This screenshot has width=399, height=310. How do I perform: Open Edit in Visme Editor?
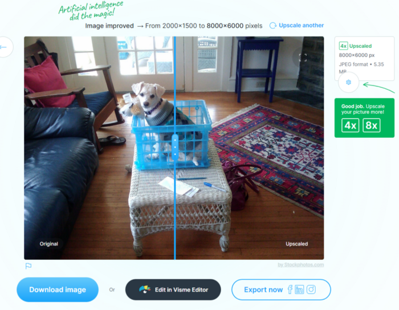[x=173, y=289]
